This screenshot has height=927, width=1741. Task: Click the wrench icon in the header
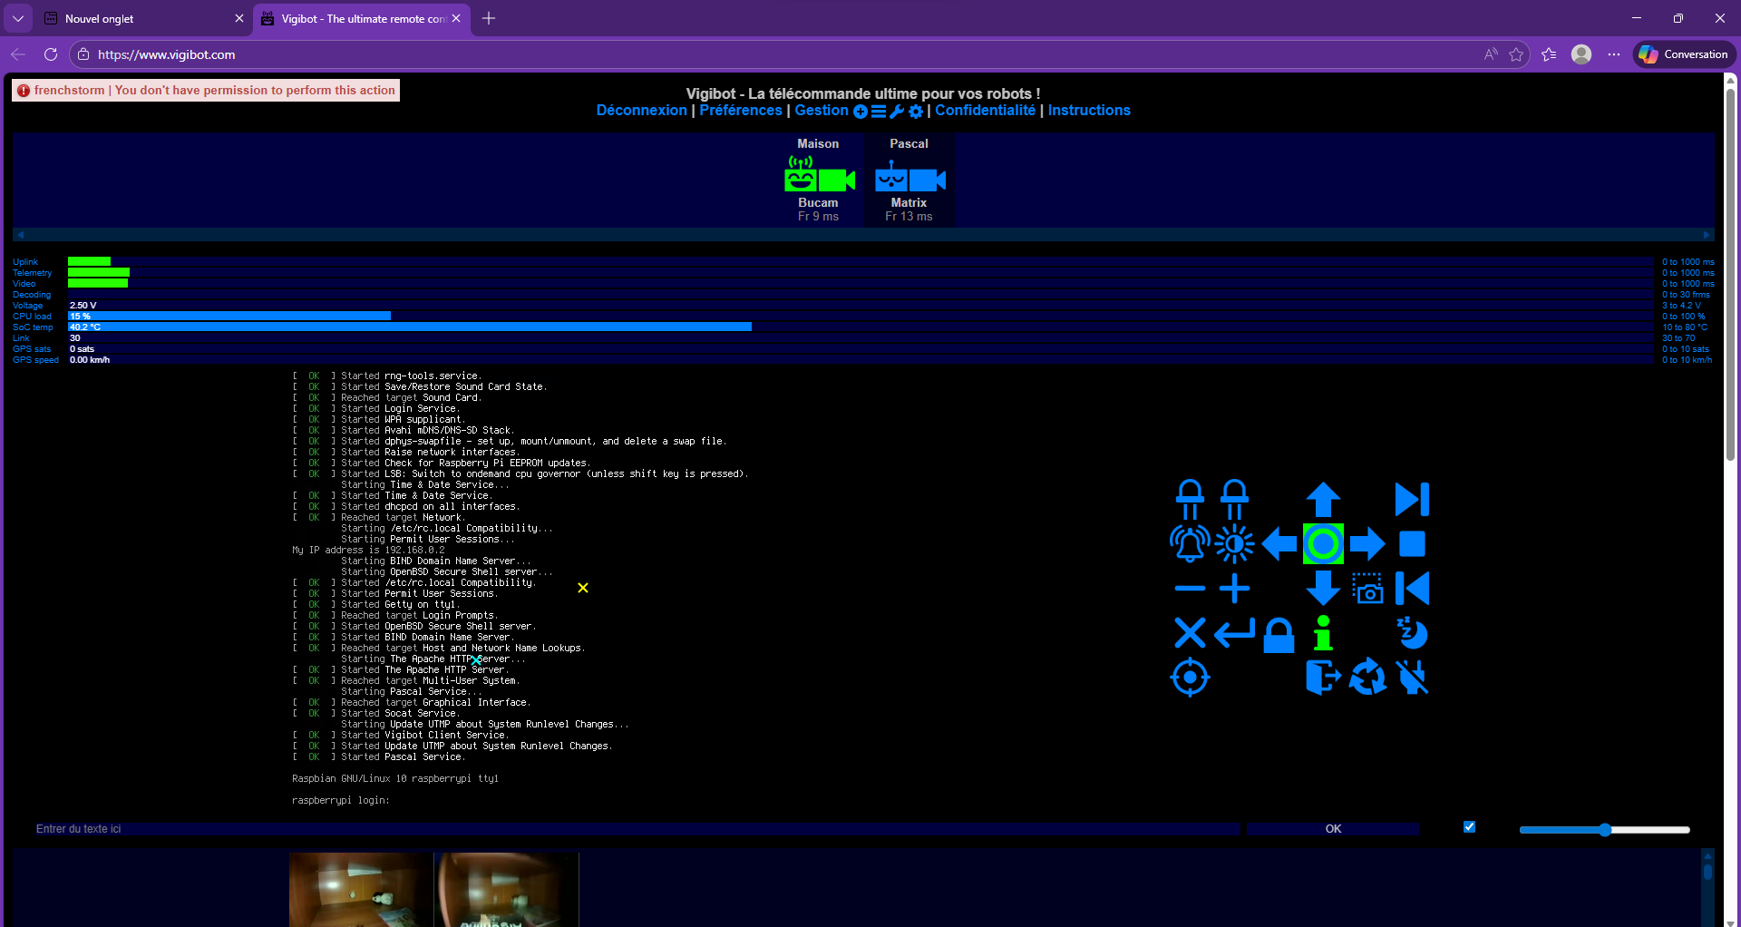point(897,112)
